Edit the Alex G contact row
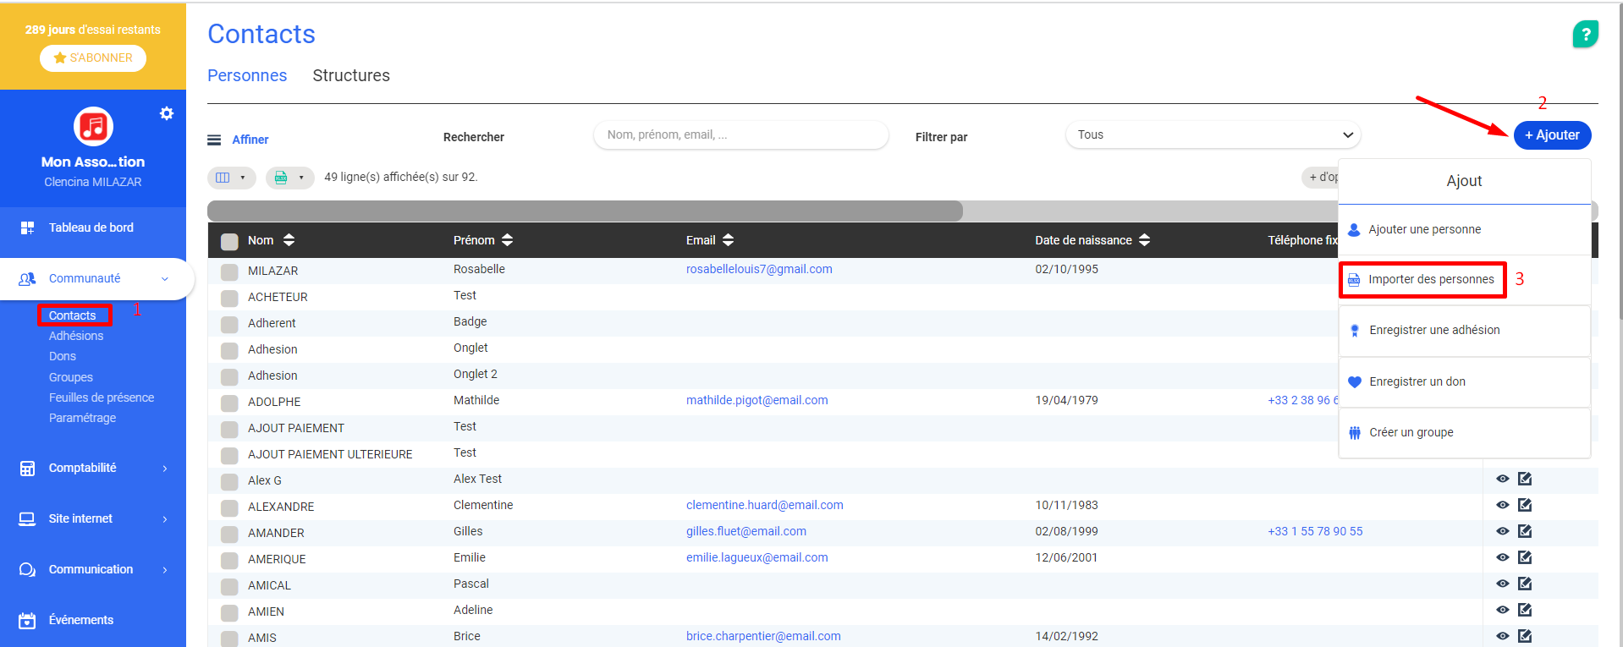 pos(1525,479)
